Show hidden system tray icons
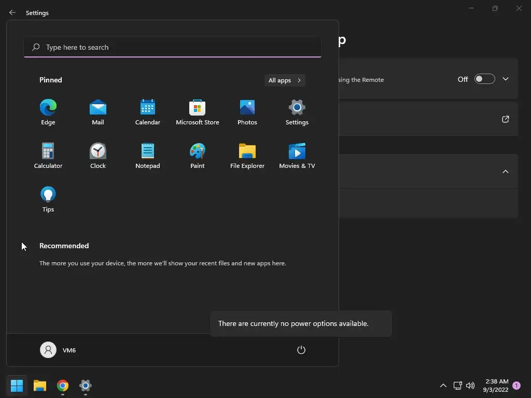The image size is (531, 398). tap(443, 386)
